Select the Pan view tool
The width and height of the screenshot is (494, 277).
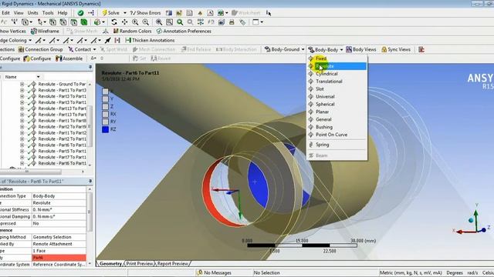124,22
